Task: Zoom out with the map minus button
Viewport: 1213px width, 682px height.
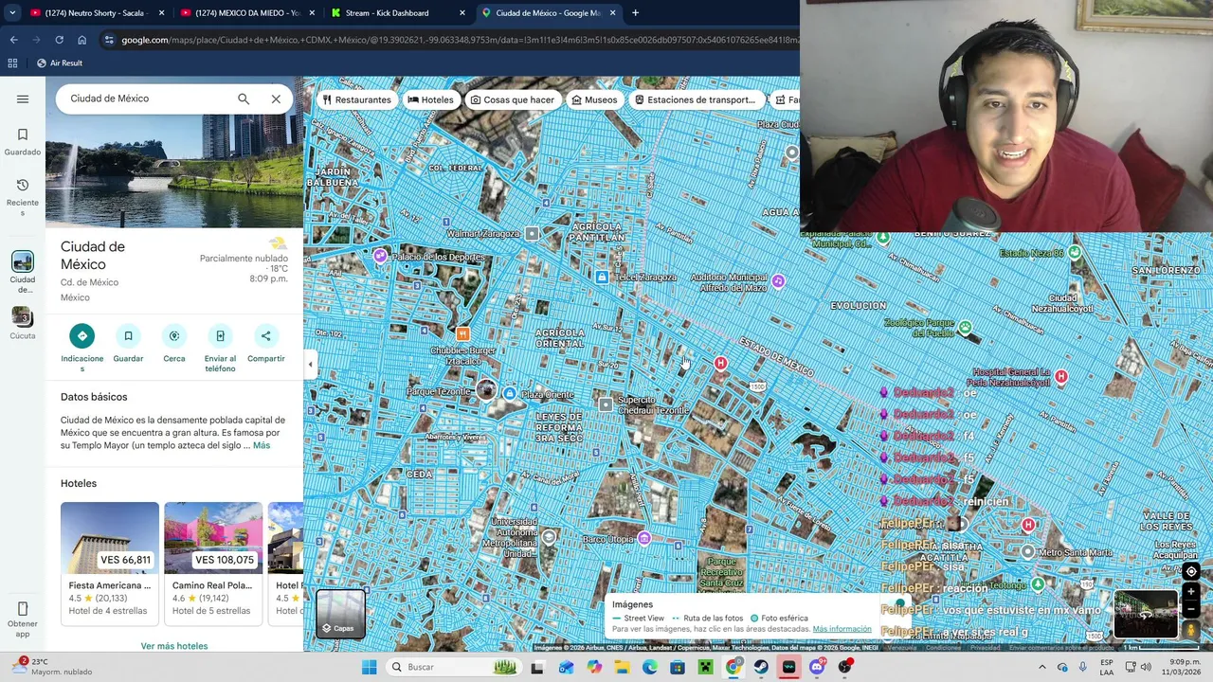Action: click(x=1191, y=609)
